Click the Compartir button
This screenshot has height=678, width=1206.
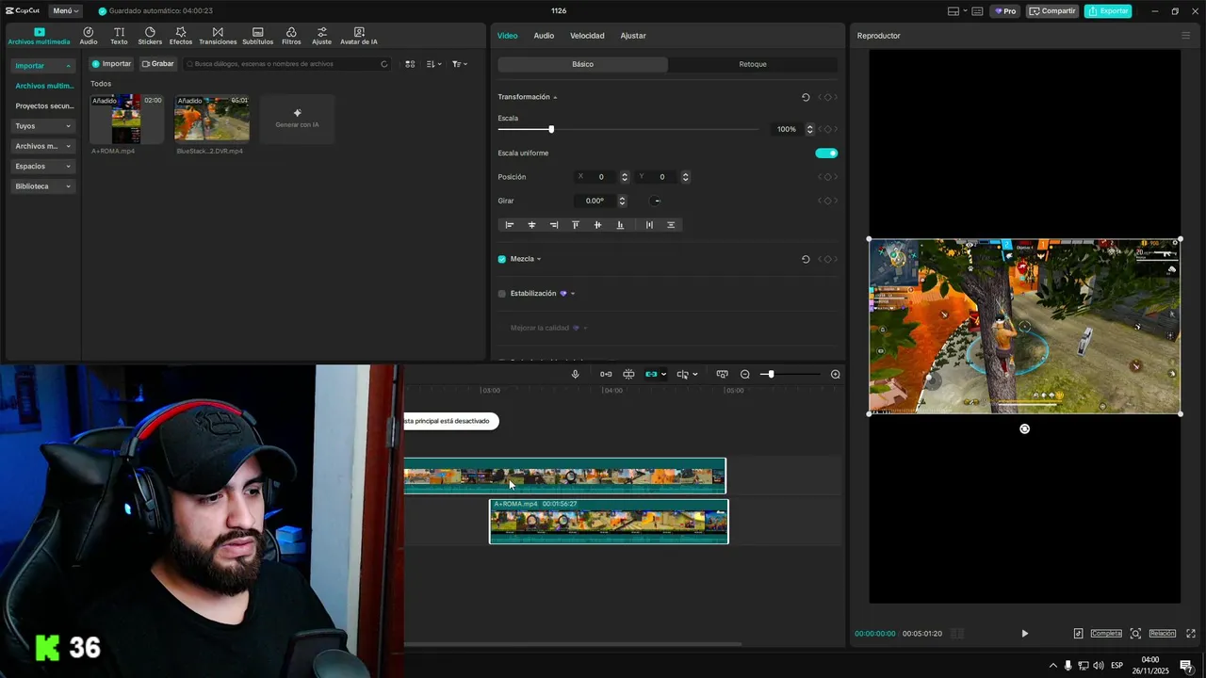1052,11
